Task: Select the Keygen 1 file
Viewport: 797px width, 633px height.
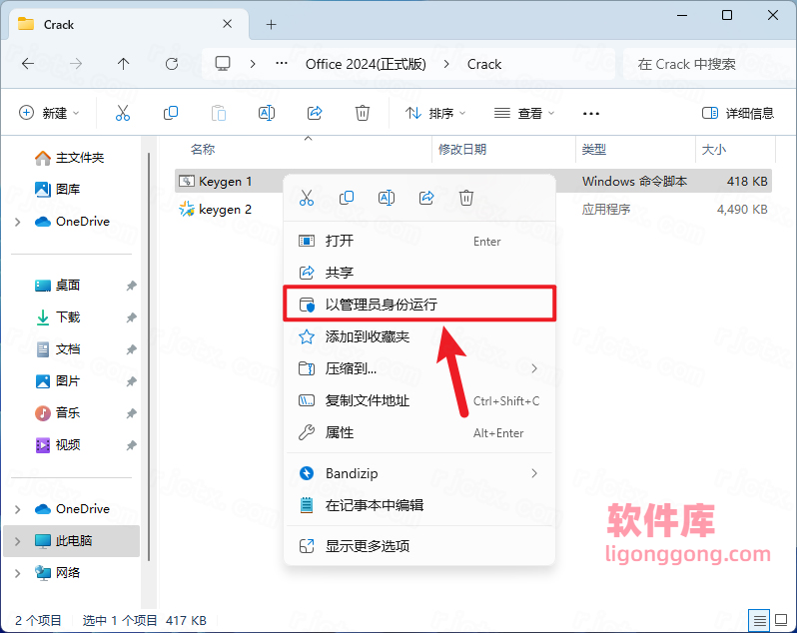Action: 225,182
